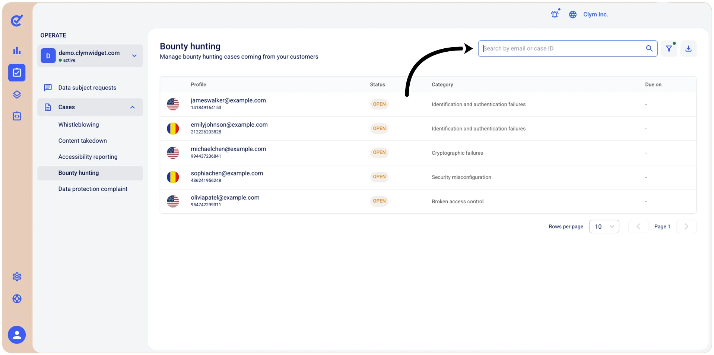Click the search magnifier icon

tap(649, 48)
